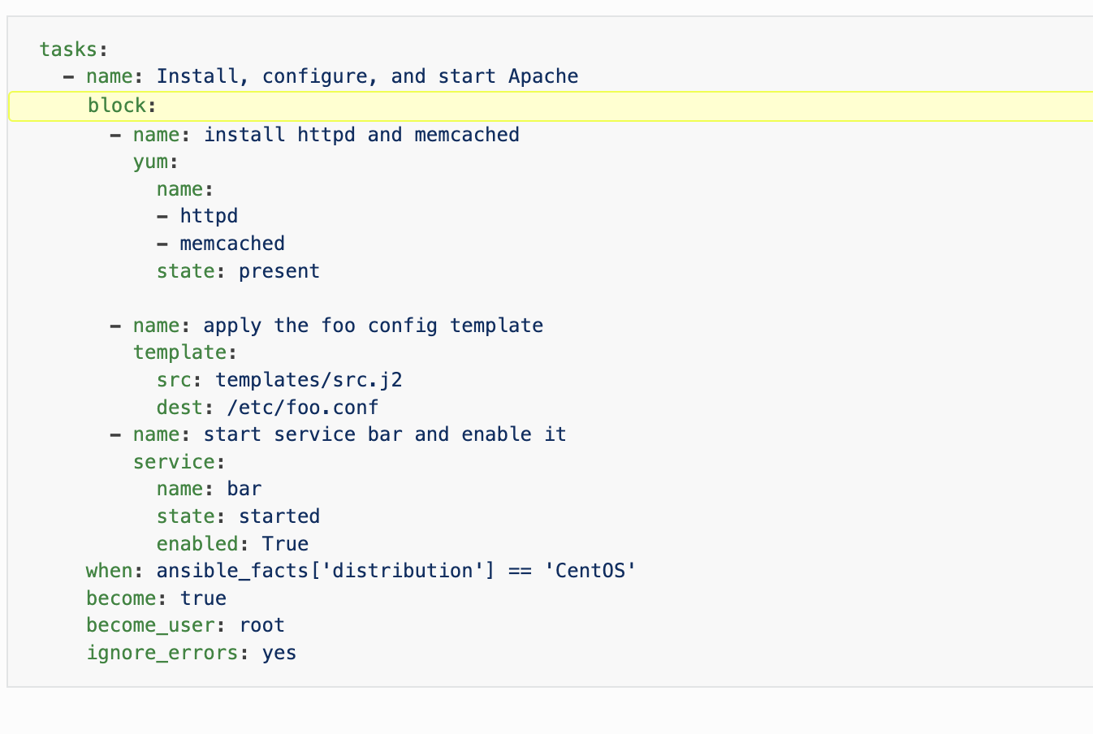Click the 'present' state value

(x=279, y=271)
